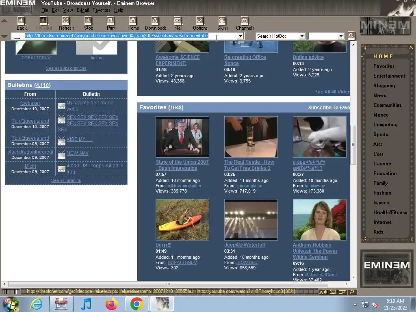The width and height of the screenshot is (416, 312).
Task: Click the Print toolbar icon
Action: (x=110, y=21)
